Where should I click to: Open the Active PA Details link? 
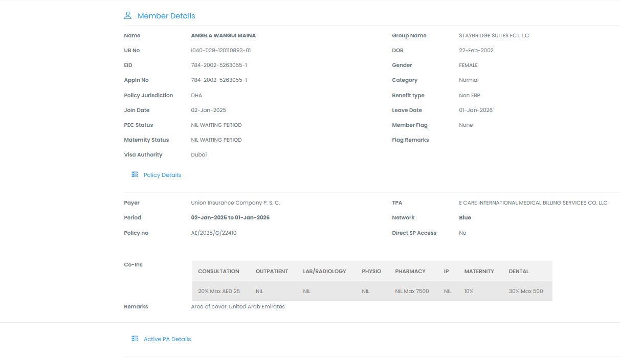(167, 339)
